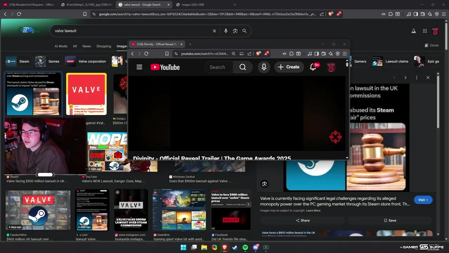Click the Google search magnifier button
Viewport: 449px width, 253px height.
point(244,31)
